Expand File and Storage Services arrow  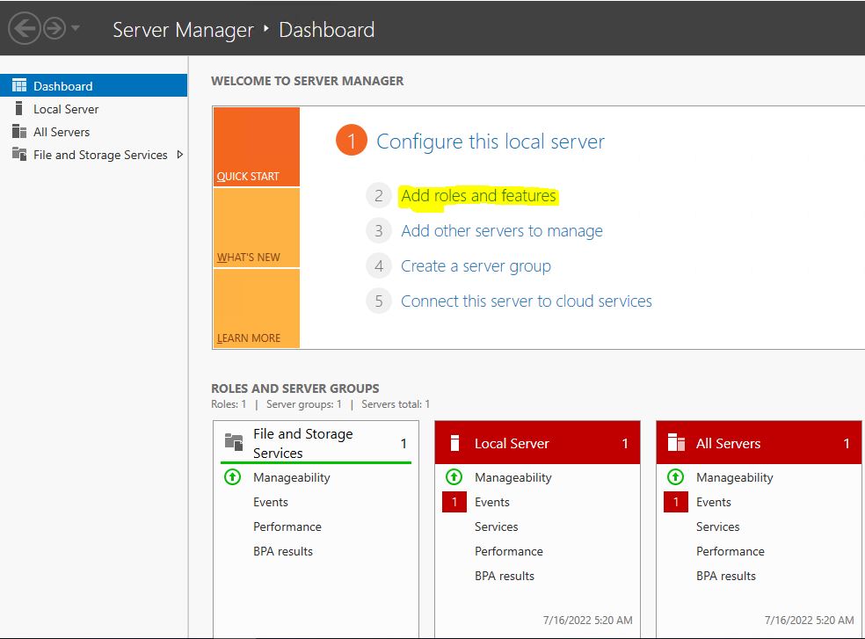[x=180, y=155]
